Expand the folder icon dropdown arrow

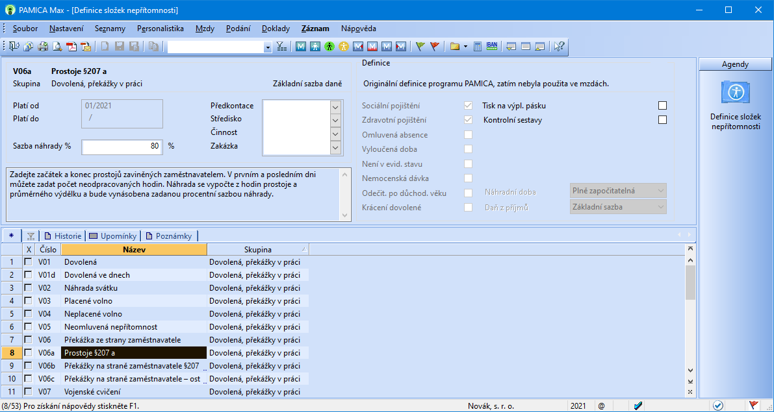point(466,47)
